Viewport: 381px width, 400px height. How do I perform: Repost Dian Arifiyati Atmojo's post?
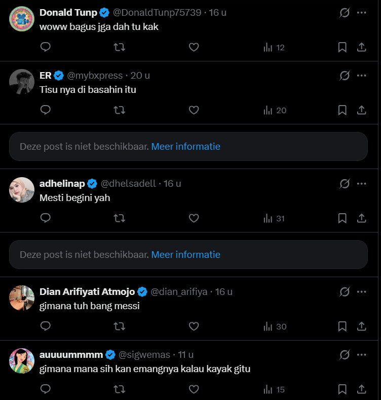click(x=120, y=326)
